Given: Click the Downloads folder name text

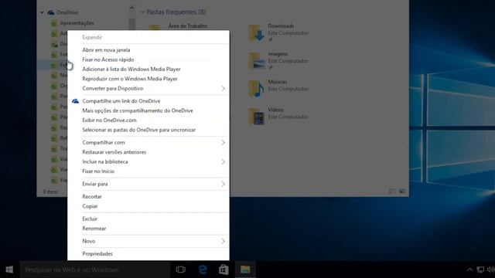Looking at the screenshot, I should (x=281, y=25).
